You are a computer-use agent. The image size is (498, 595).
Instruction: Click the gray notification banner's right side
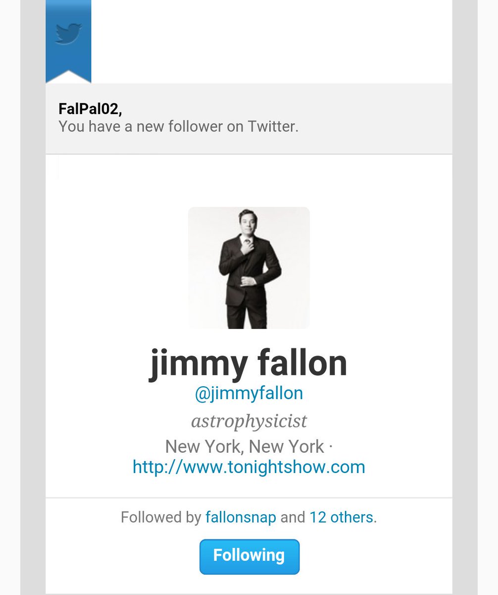pos(396,119)
